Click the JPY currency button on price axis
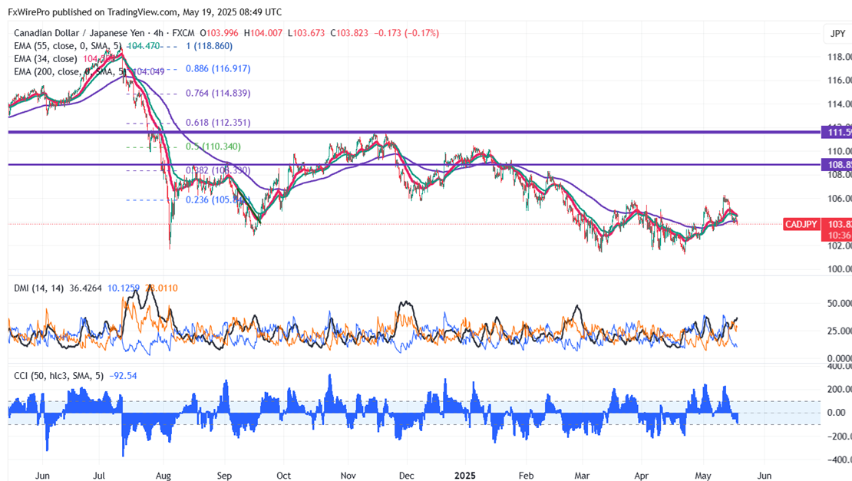 [x=837, y=34]
